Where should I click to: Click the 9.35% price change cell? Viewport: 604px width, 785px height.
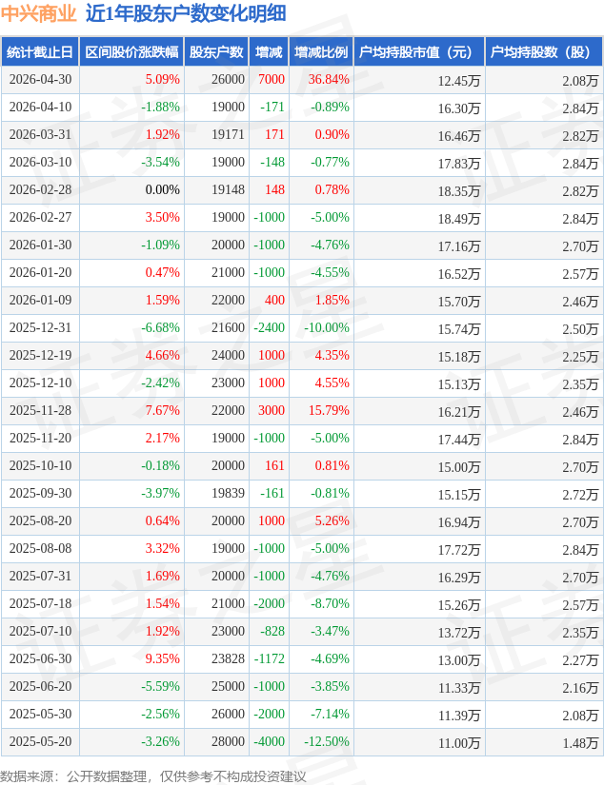(162, 658)
